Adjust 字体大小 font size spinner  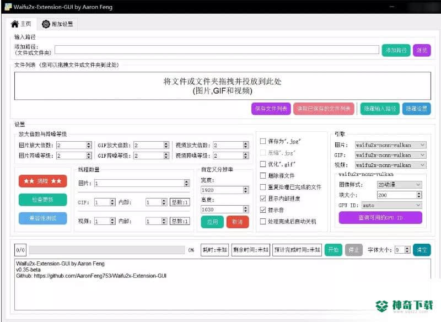(x=402, y=250)
